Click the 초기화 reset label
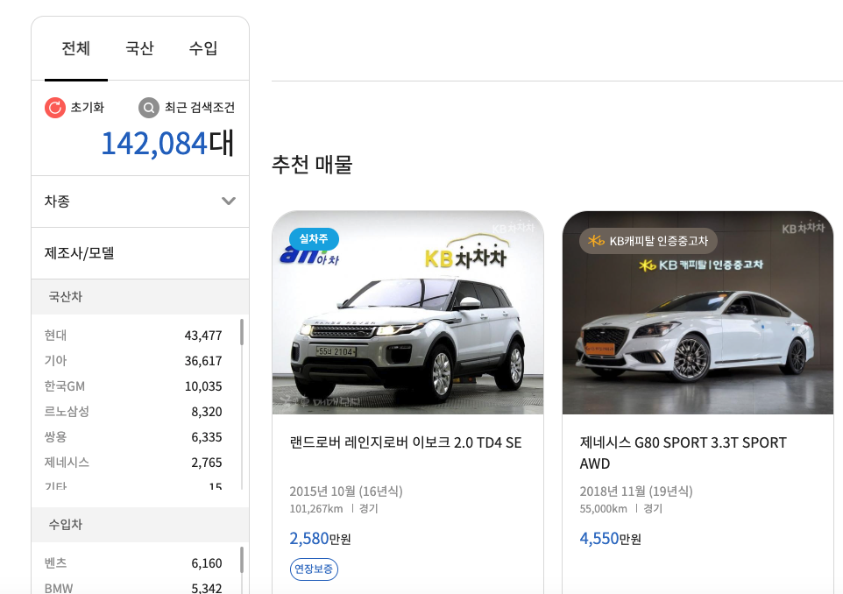Viewport: 843px width, 594px height. (87, 108)
